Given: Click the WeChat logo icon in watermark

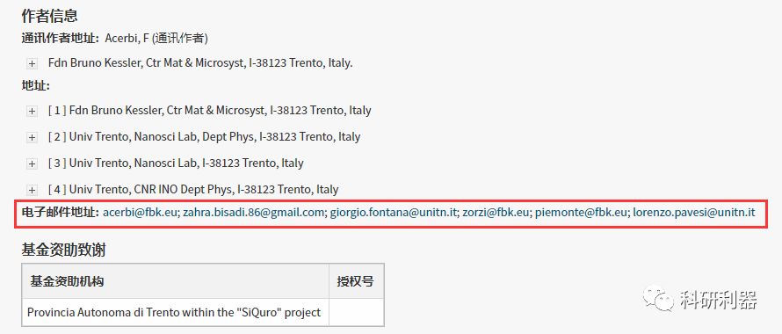Looking at the screenshot, I should pos(659,300).
